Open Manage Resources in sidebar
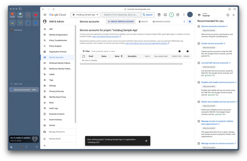The image size is (247, 161). pos(57,132)
